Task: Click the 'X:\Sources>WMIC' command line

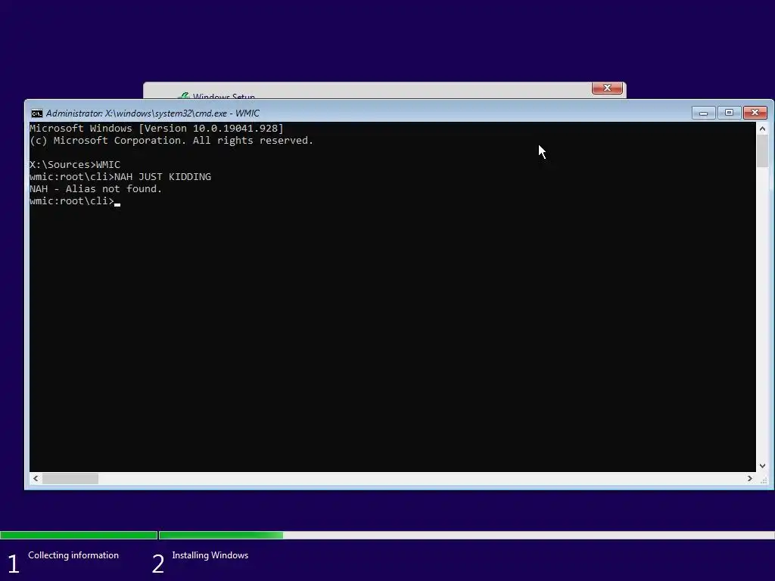Action: tap(75, 164)
